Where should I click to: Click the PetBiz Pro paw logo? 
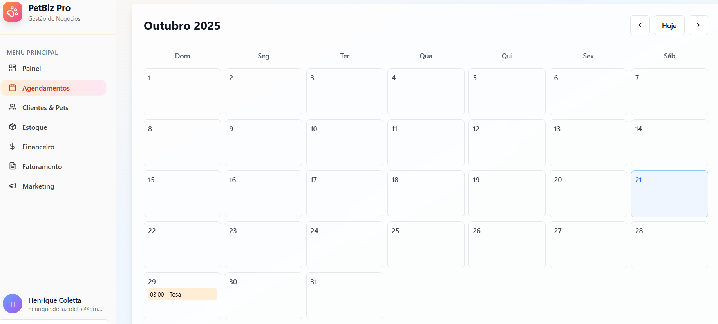click(x=13, y=12)
